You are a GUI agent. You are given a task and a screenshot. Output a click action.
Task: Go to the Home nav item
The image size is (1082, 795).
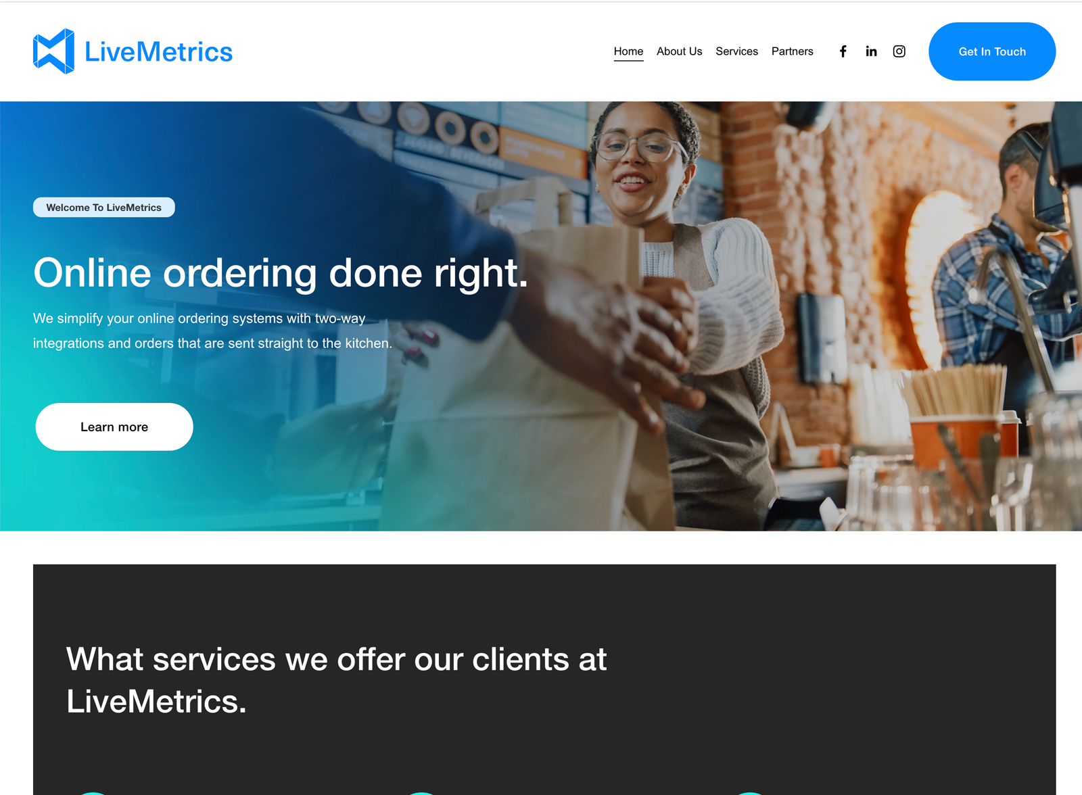pyautogui.click(x=628, y=51)
